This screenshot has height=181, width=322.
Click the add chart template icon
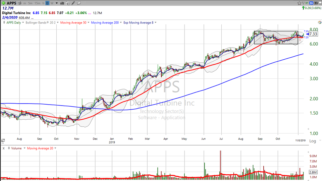pos(67,3)
